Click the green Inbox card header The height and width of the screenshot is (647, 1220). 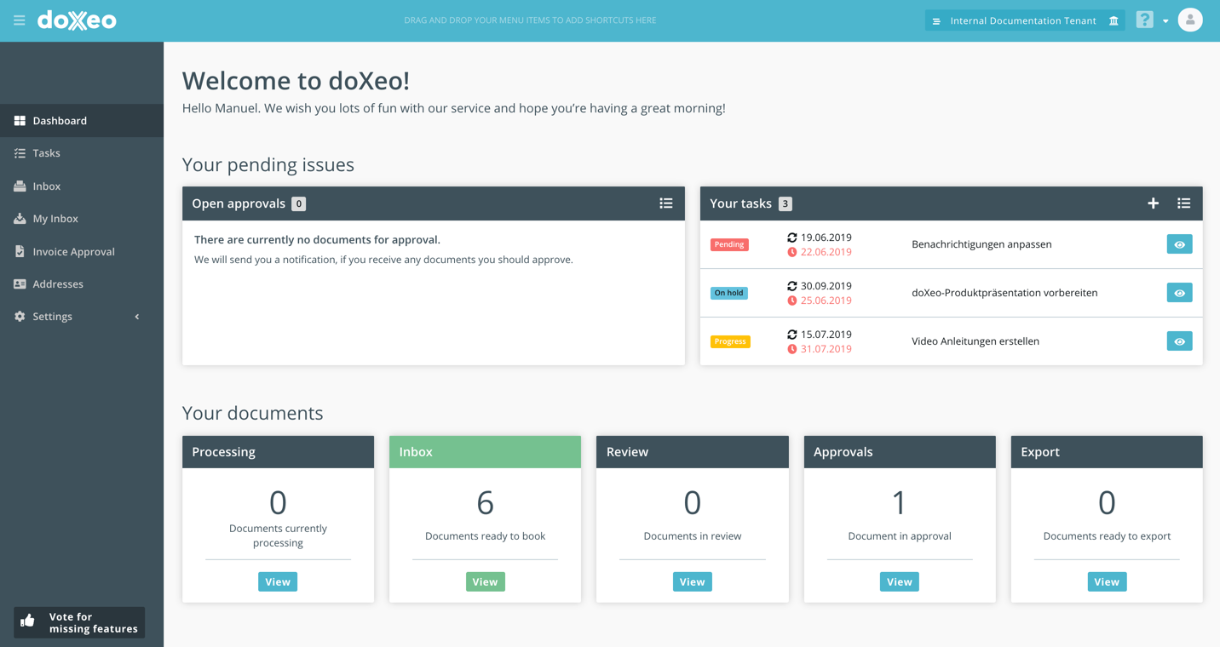[x=485, y=452]
